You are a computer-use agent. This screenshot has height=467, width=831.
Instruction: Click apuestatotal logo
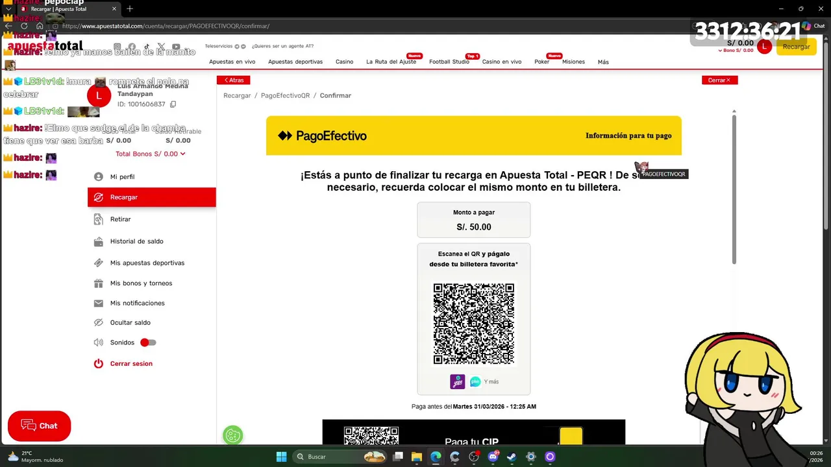tap(45, 46)
